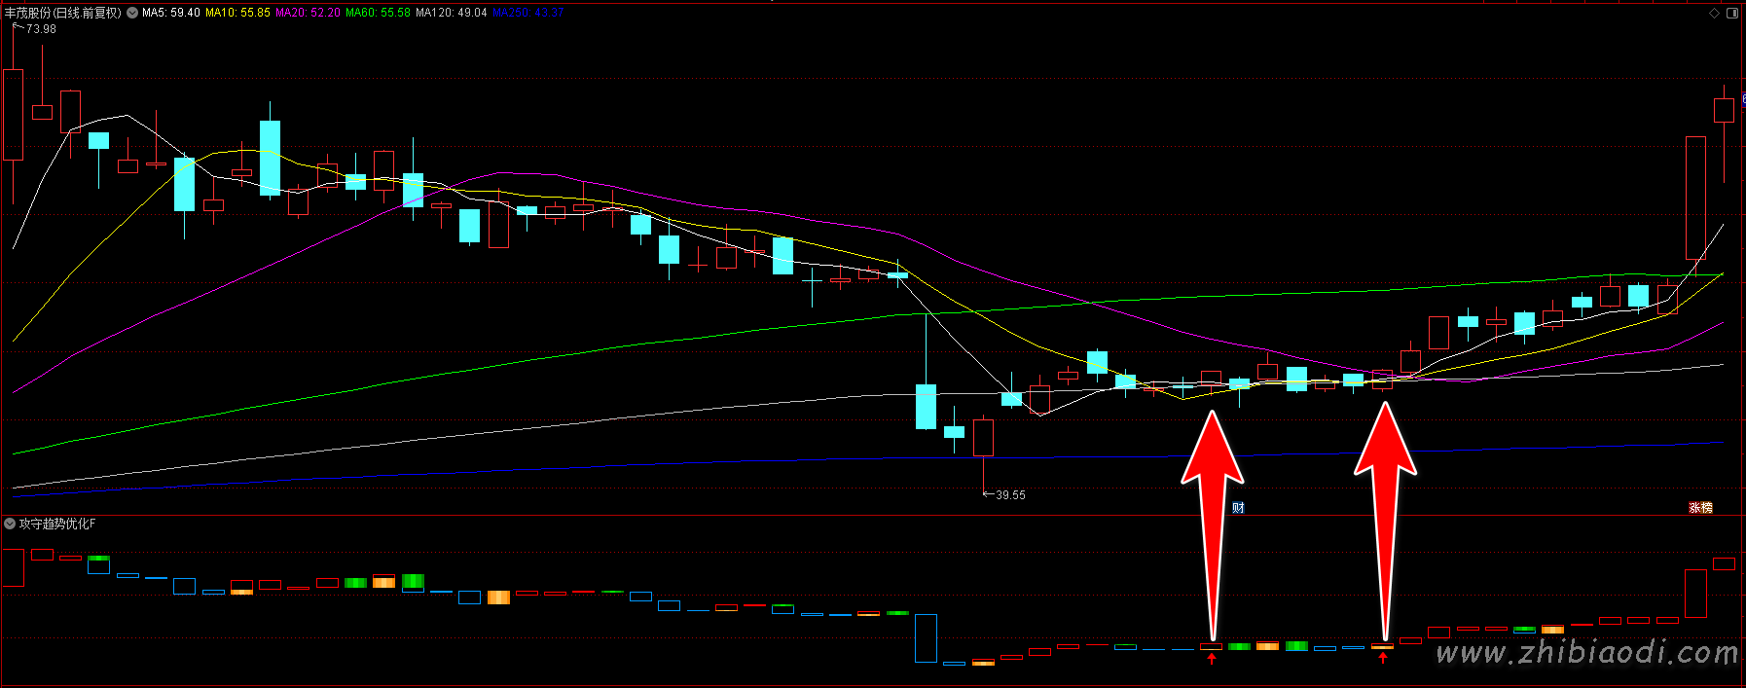This screenshot has height=688, width=1746.
Task: Click the 财 info marker on chart
Action: (1238, 508)
